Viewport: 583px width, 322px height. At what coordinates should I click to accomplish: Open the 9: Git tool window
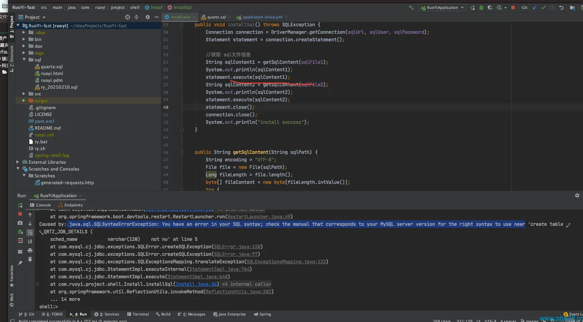point(26,314)
